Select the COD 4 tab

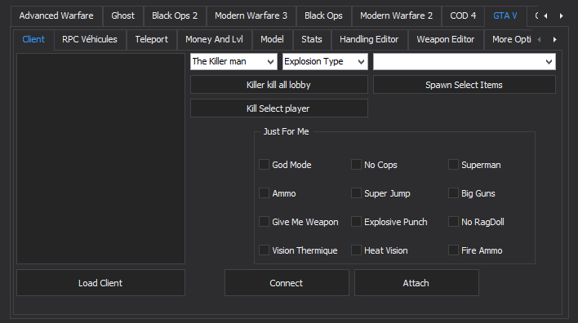pos(463,15)
